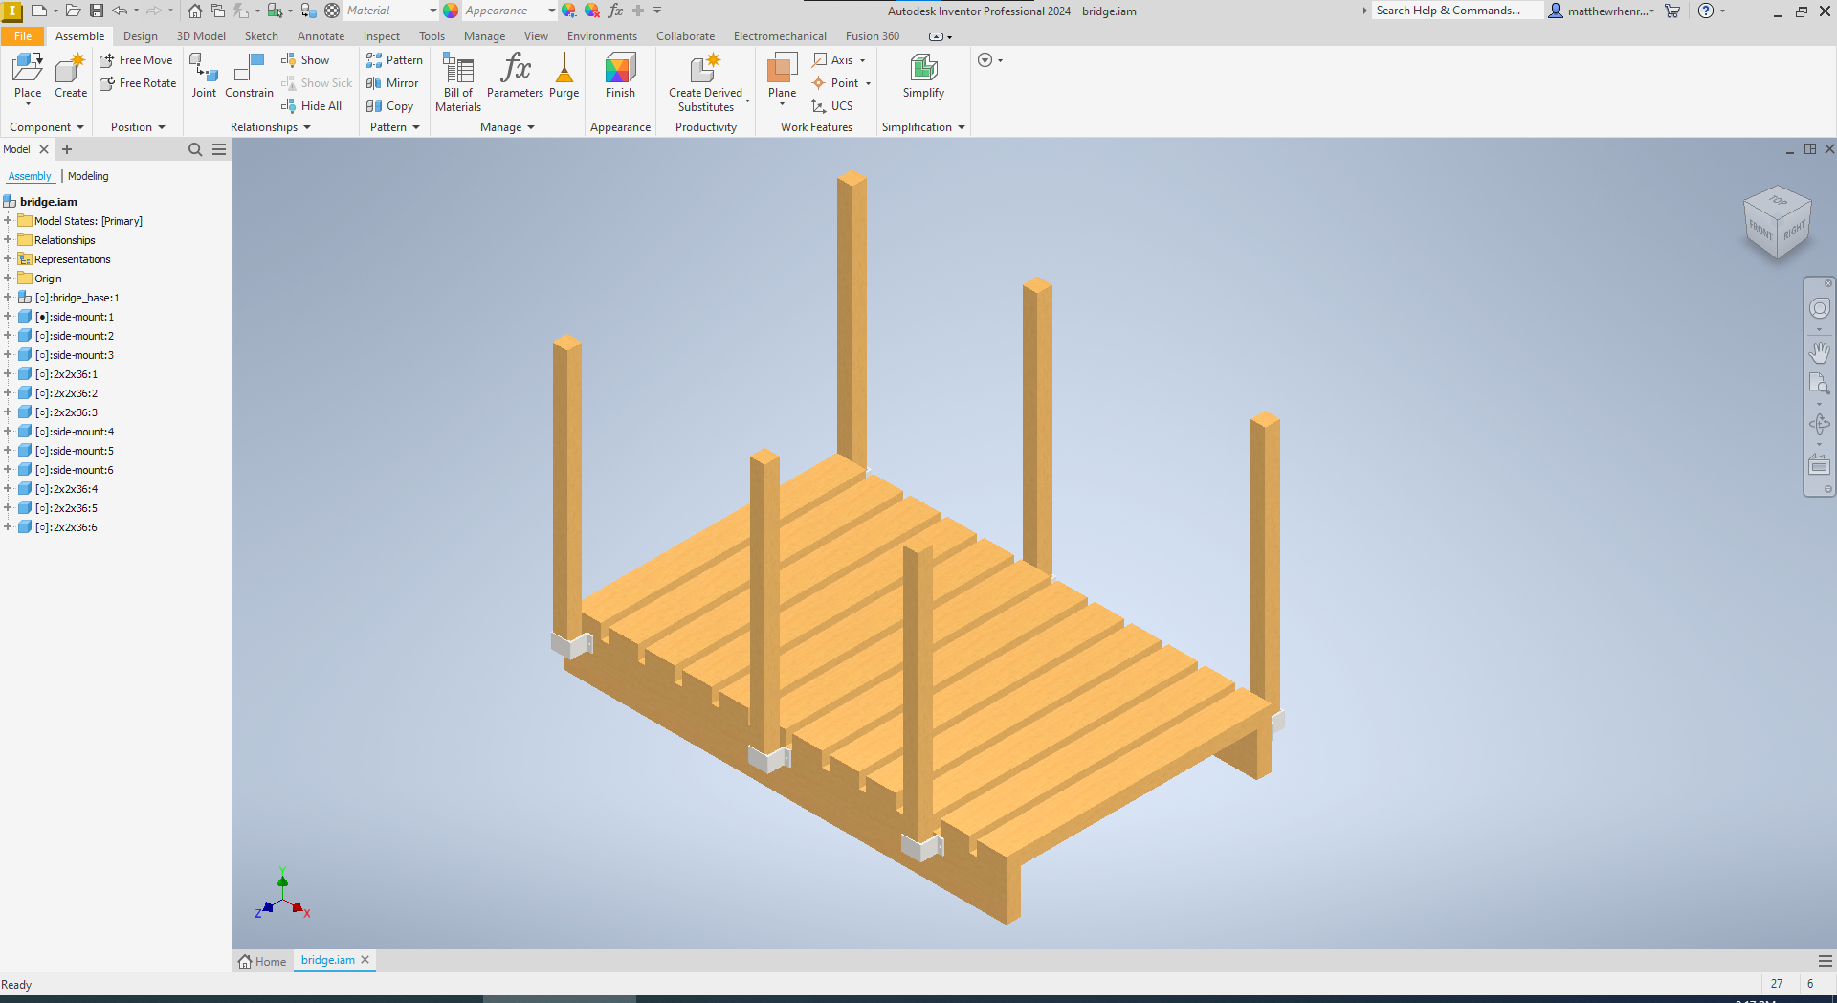Image resolution: width=1837 pixels, height=1003 pixels.
Task: Select side-mount:1 in the browser
Action: point(74,317)
